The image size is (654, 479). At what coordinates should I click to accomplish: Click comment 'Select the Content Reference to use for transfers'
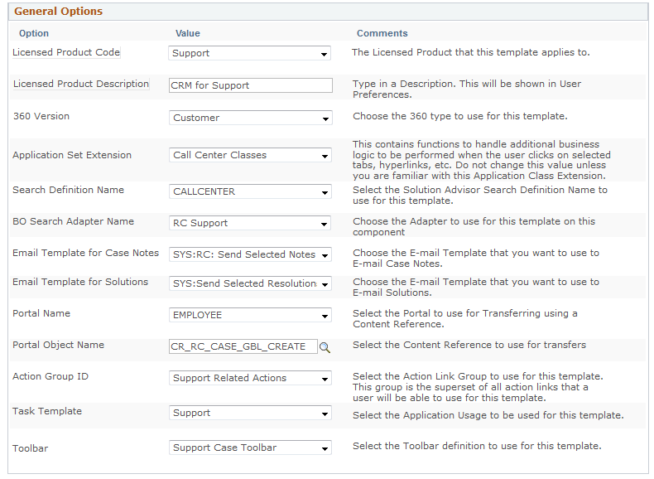(469, 345)
